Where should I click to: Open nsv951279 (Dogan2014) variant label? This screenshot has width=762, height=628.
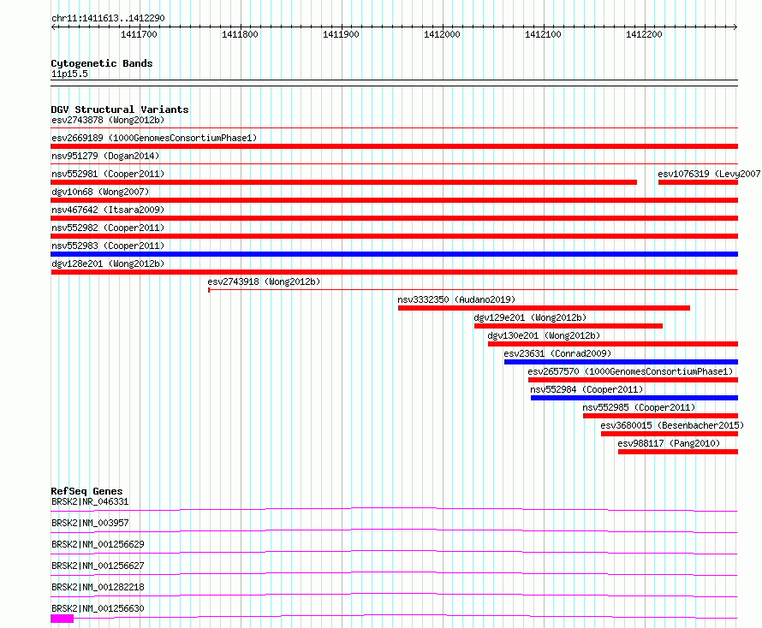(x=105, y=156)
